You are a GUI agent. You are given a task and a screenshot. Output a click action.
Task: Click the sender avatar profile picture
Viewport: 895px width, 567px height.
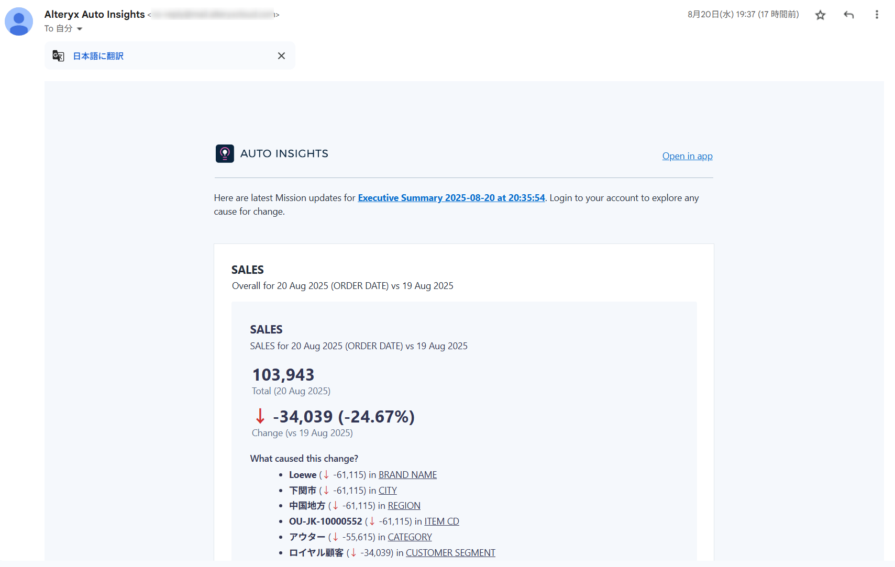19,21
